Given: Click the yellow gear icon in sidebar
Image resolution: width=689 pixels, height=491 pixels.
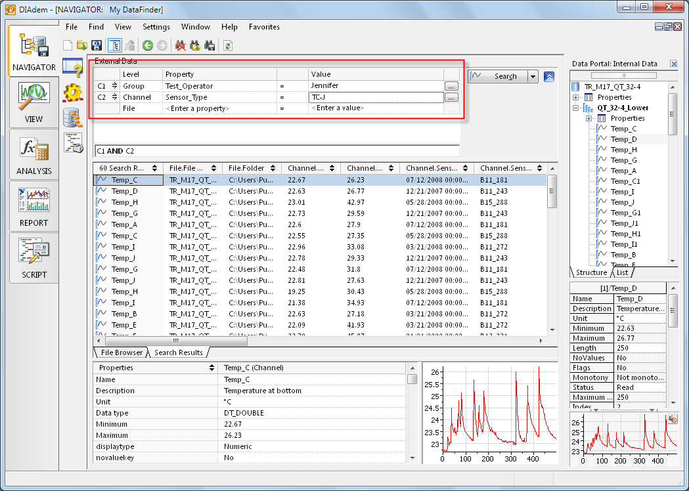Looking at the screenshot, I should (x=72, y=93).
